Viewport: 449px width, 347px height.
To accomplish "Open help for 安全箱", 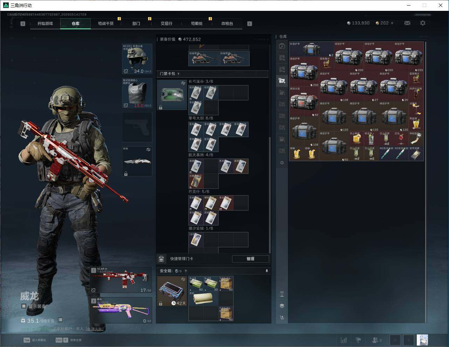I will pos(186,271).
